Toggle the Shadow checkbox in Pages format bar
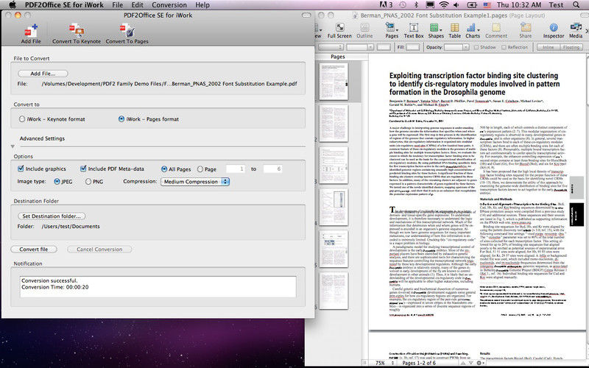This screenshot has width=589, height=368. (476, 47)
